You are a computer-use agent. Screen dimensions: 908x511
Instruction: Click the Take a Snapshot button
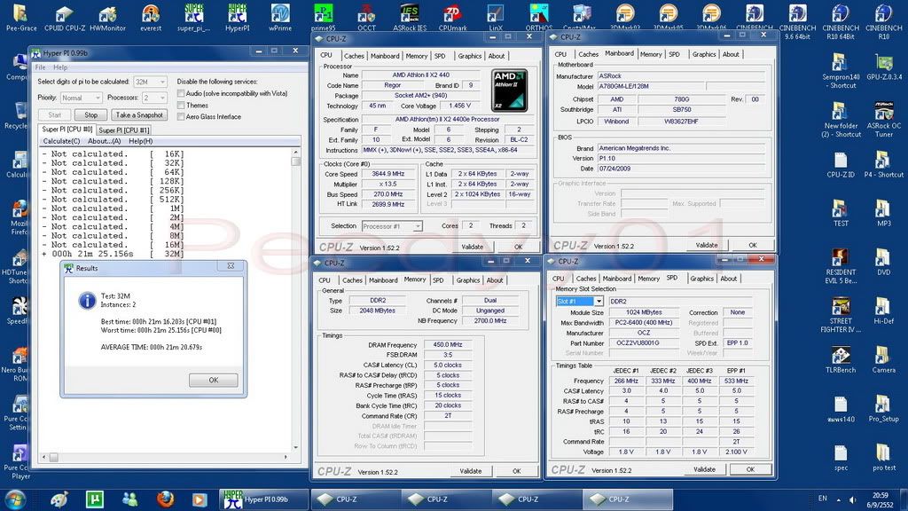[139, 114]
